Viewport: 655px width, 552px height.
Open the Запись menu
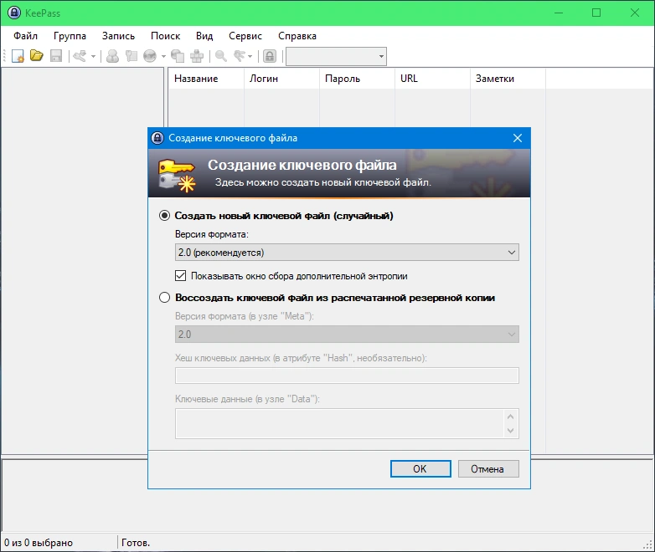coord(119,36)
